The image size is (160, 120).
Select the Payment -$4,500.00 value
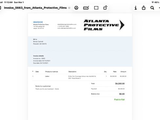121,89
